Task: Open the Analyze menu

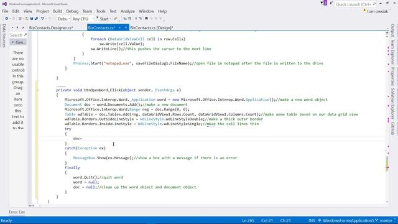Action: (127, 11)
